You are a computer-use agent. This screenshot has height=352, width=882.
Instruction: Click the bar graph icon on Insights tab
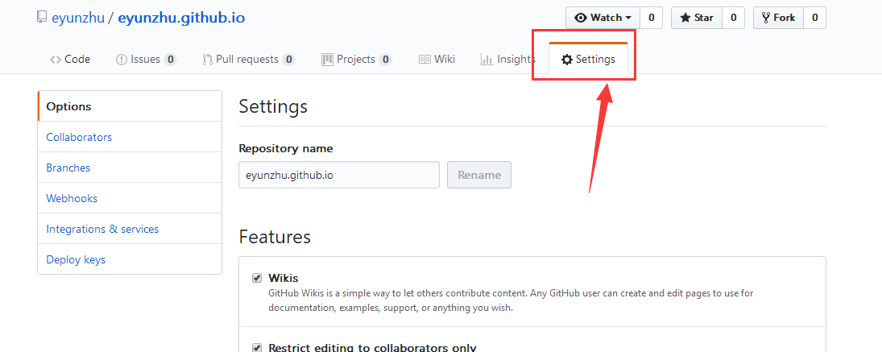pyautogui.click(x=487, y=60)
